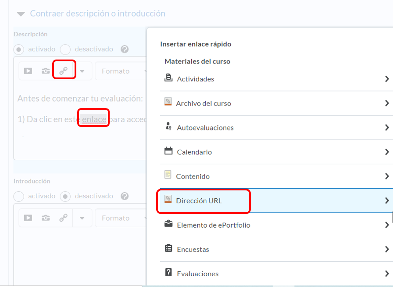
Task: Select 'activado' radio for Descripción
Action: click(19, 49)
